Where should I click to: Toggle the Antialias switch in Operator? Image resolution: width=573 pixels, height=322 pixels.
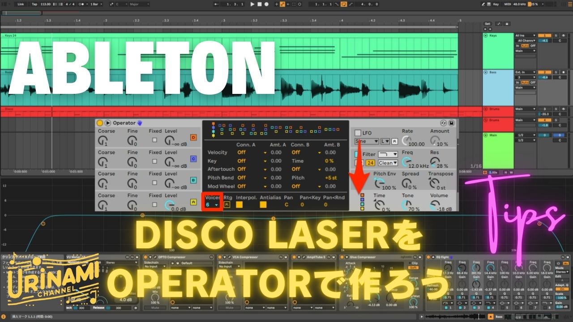click(x=263, y=205)
